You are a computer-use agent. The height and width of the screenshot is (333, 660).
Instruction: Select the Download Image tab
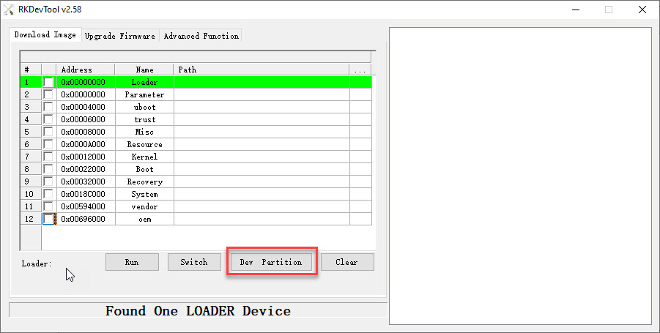tap(45, 35)
